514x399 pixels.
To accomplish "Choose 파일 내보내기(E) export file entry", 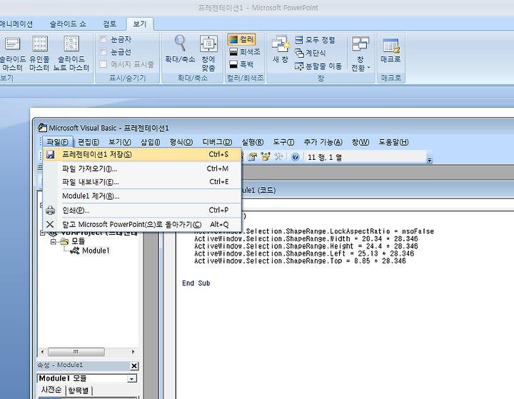I will pos(142,182).
